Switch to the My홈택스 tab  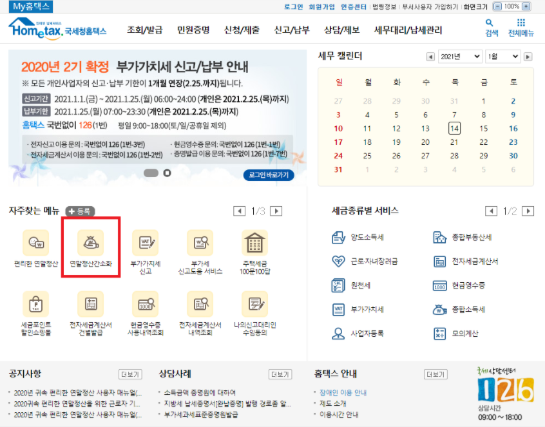tap(31, 6)
